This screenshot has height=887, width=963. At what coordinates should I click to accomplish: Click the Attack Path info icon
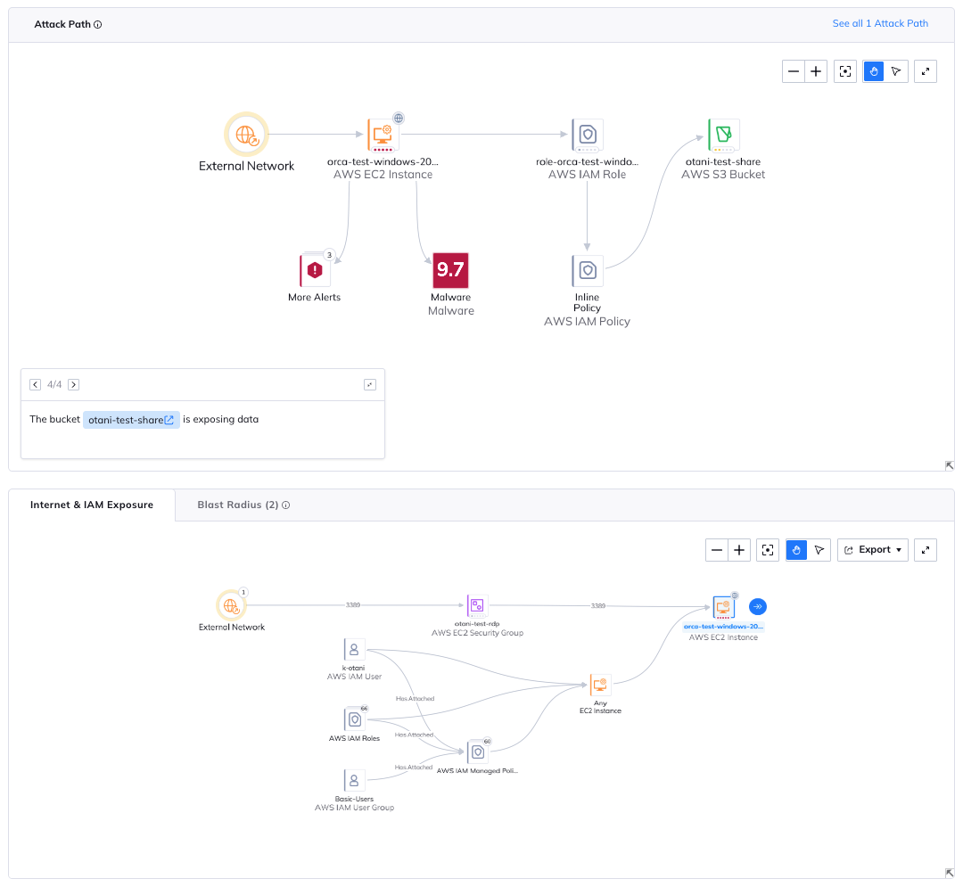(x=98, y=25)
